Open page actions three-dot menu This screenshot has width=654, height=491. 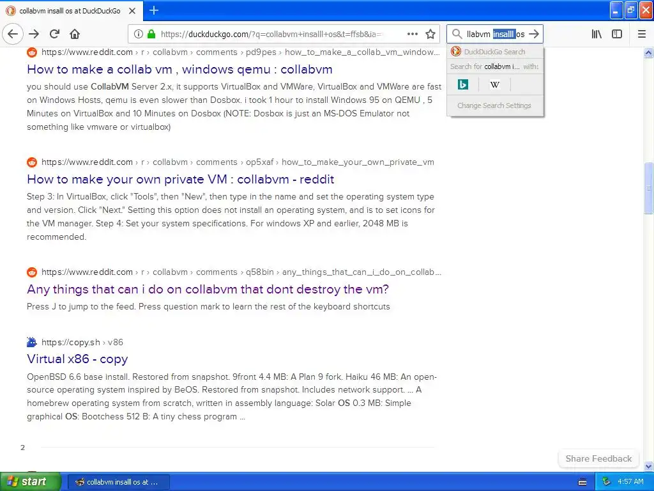point(412,35)
